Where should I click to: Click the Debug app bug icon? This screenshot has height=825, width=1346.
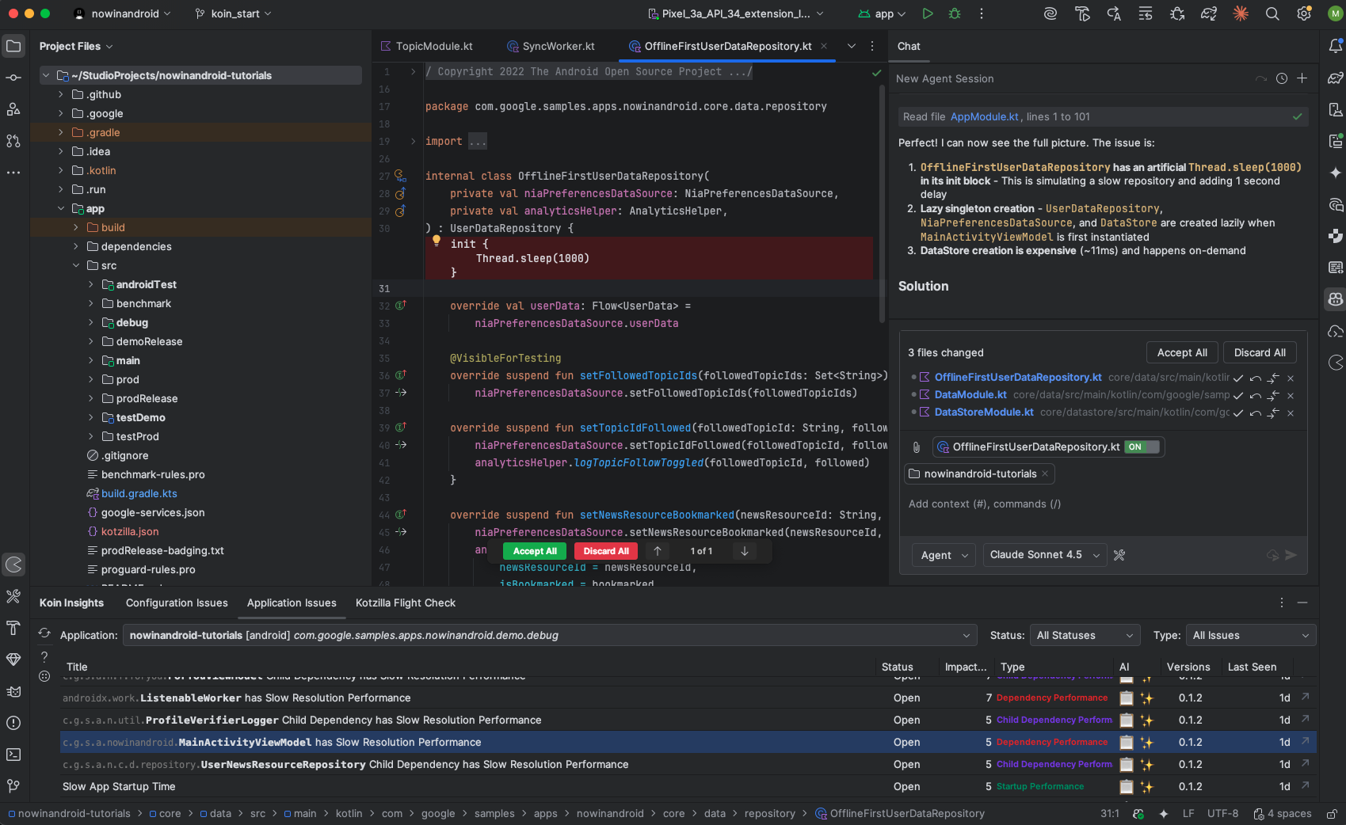[x=955, y=13]
